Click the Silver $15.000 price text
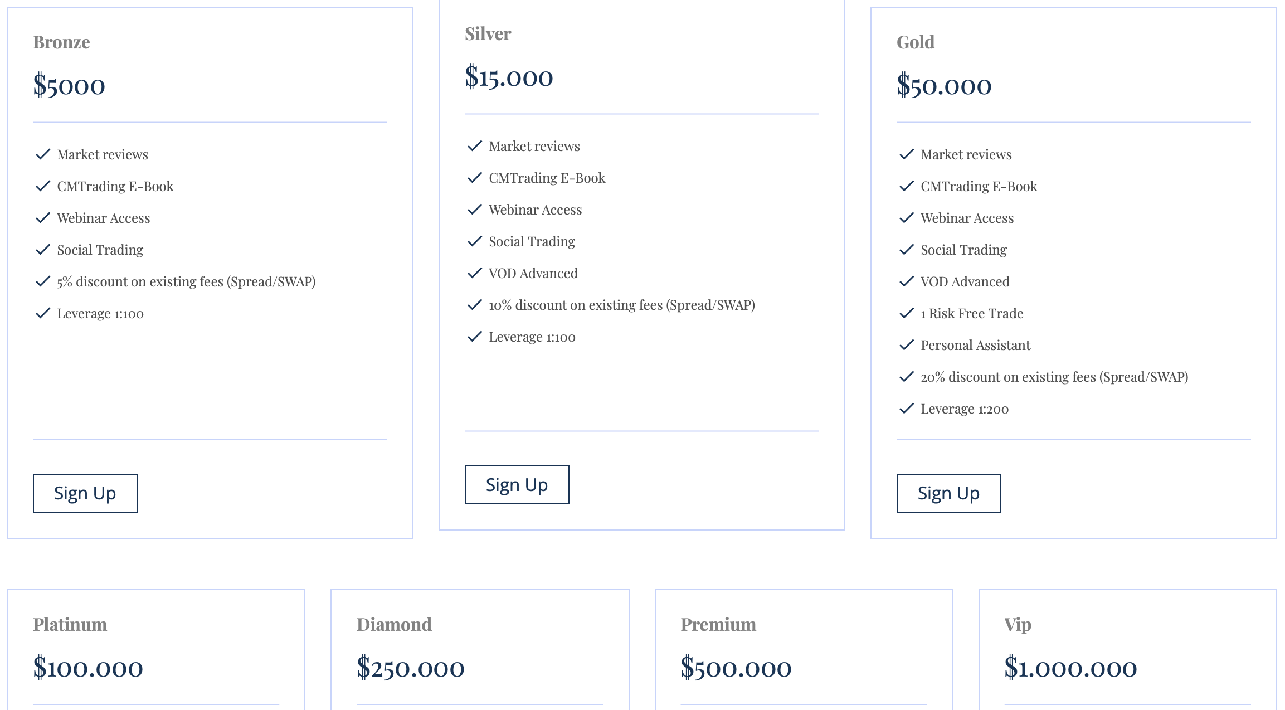1285x710 pixels. click(509, 77)
